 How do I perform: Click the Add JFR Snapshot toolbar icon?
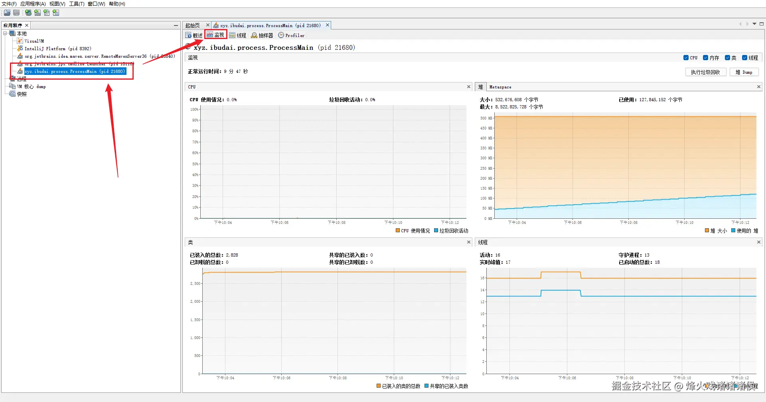pyautogui.click(x=56, y=13)
